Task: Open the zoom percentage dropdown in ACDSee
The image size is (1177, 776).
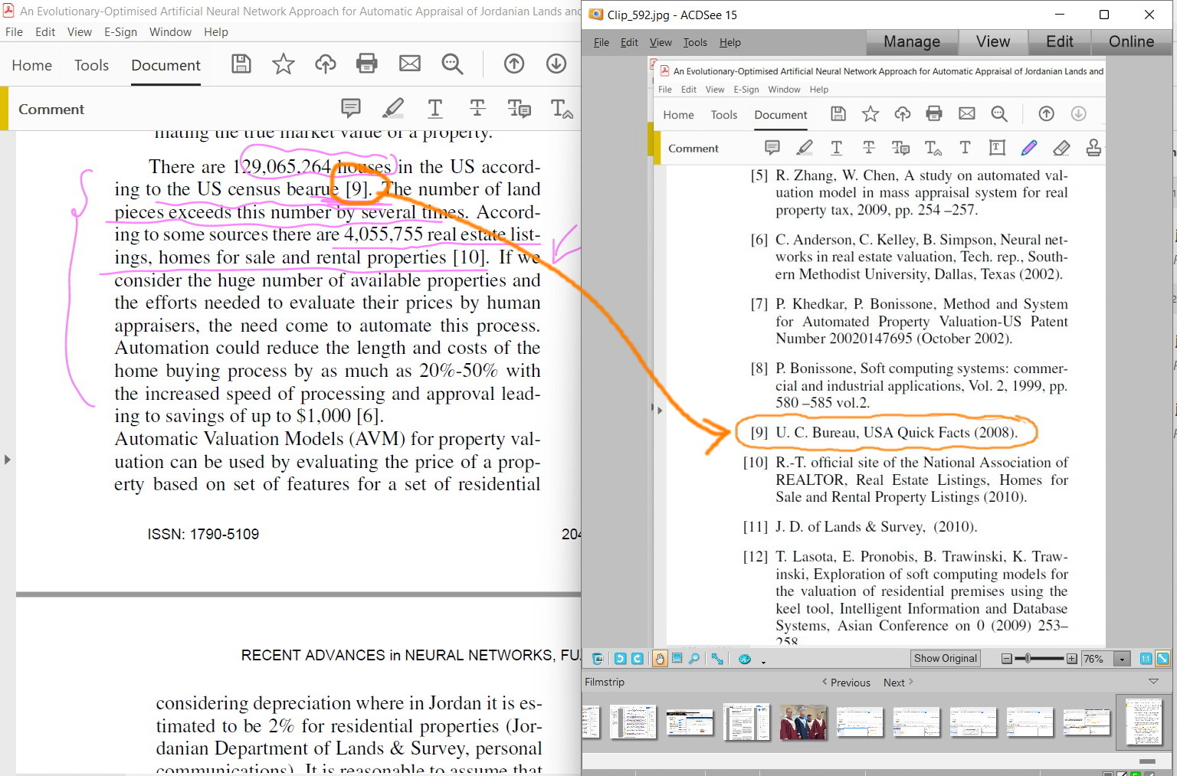Action: [x=1123, y=659]
